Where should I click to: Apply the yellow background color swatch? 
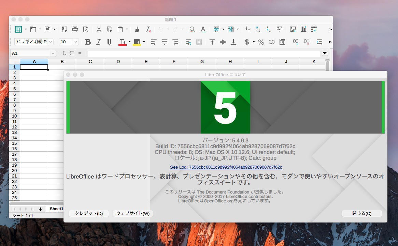click(137, 42)
